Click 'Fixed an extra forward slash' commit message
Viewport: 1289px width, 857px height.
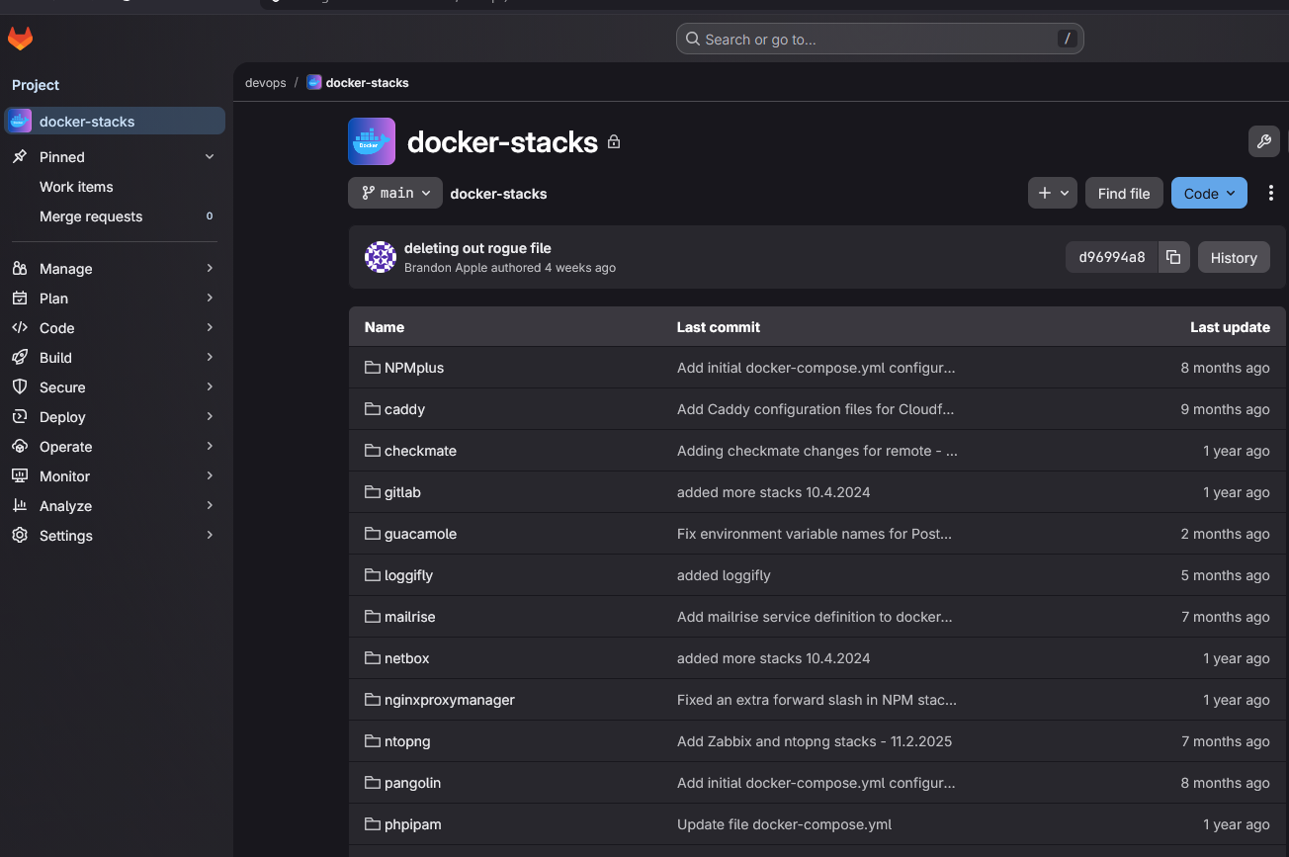click(x=816, y=700)
